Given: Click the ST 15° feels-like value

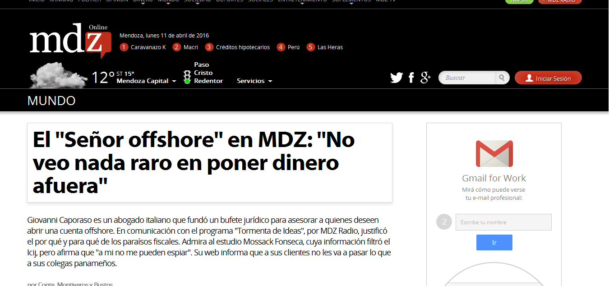Looking at the screenshot, I should click(x=125, y=74).
